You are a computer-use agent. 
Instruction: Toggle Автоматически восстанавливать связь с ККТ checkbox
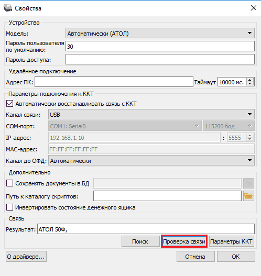tap(9, 104)
